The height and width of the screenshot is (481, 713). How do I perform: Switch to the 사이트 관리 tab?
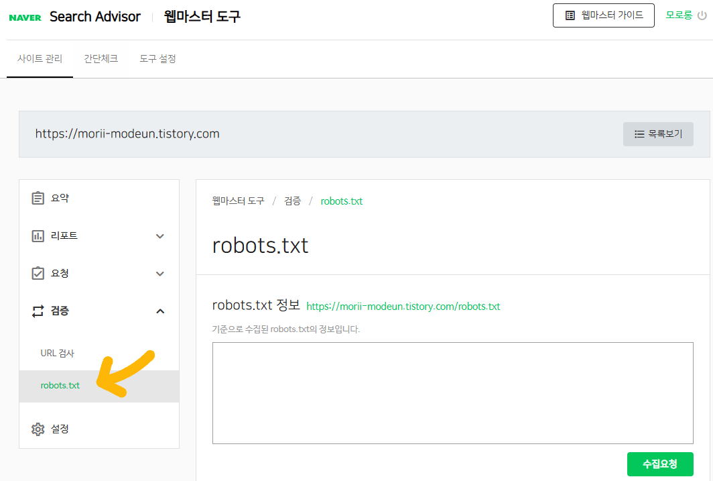(40, 59)
